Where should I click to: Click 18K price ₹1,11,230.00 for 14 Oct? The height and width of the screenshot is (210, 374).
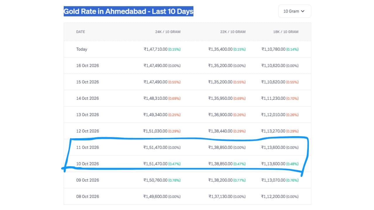tap(273, 98)
